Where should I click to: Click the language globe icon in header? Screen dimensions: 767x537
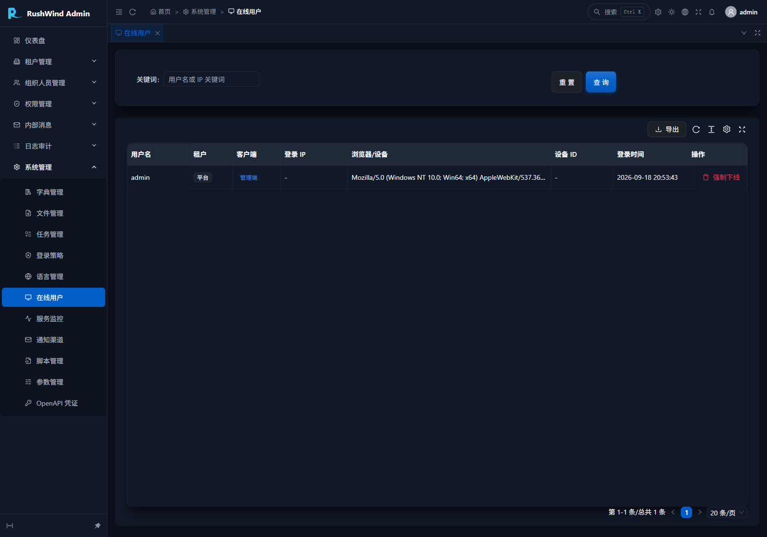click(685, 12)
